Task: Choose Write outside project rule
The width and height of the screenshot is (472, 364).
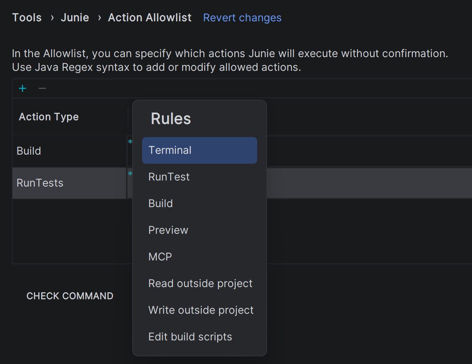Action: 200,310
